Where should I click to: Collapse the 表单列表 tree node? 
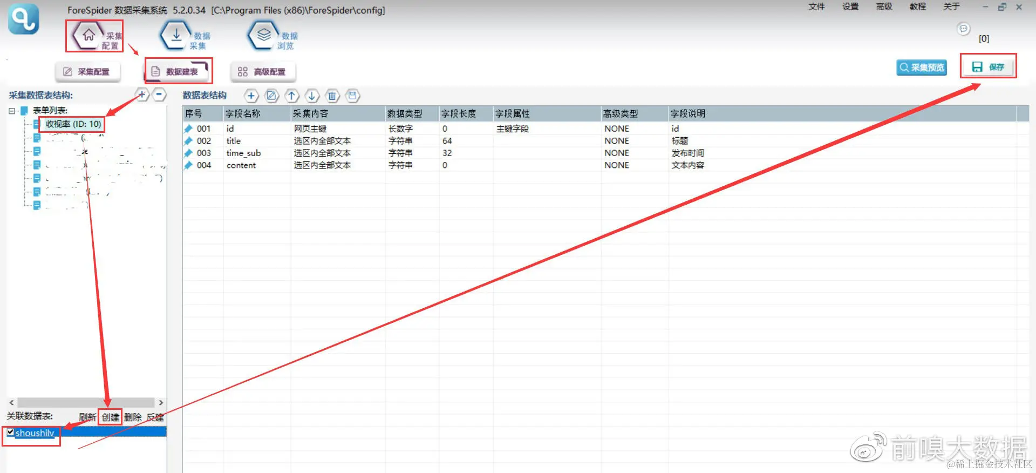click(11, 111)
